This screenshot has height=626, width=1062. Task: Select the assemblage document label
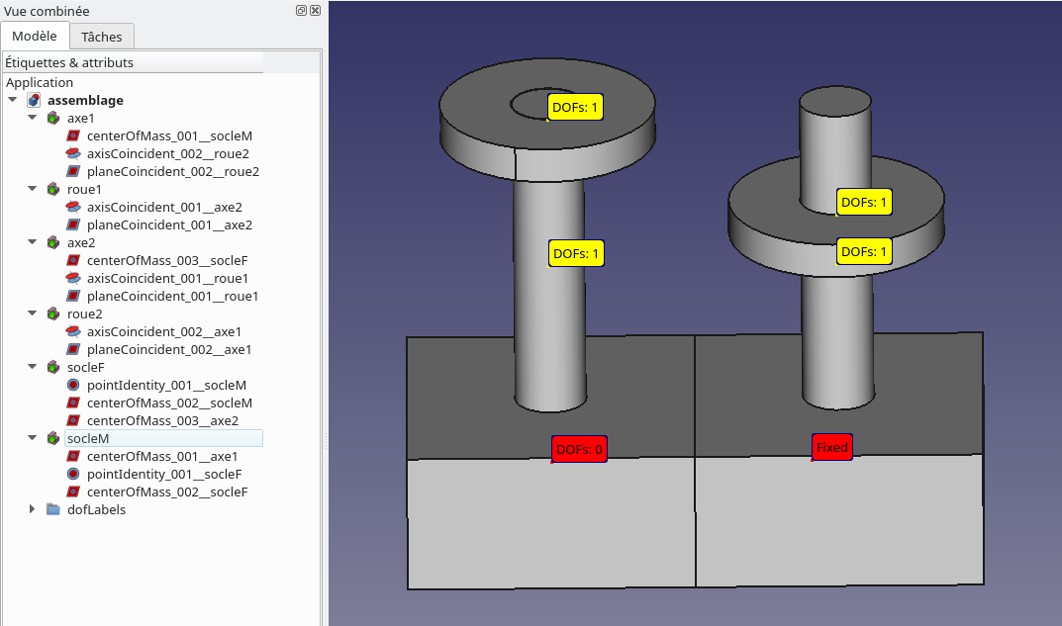85,100
